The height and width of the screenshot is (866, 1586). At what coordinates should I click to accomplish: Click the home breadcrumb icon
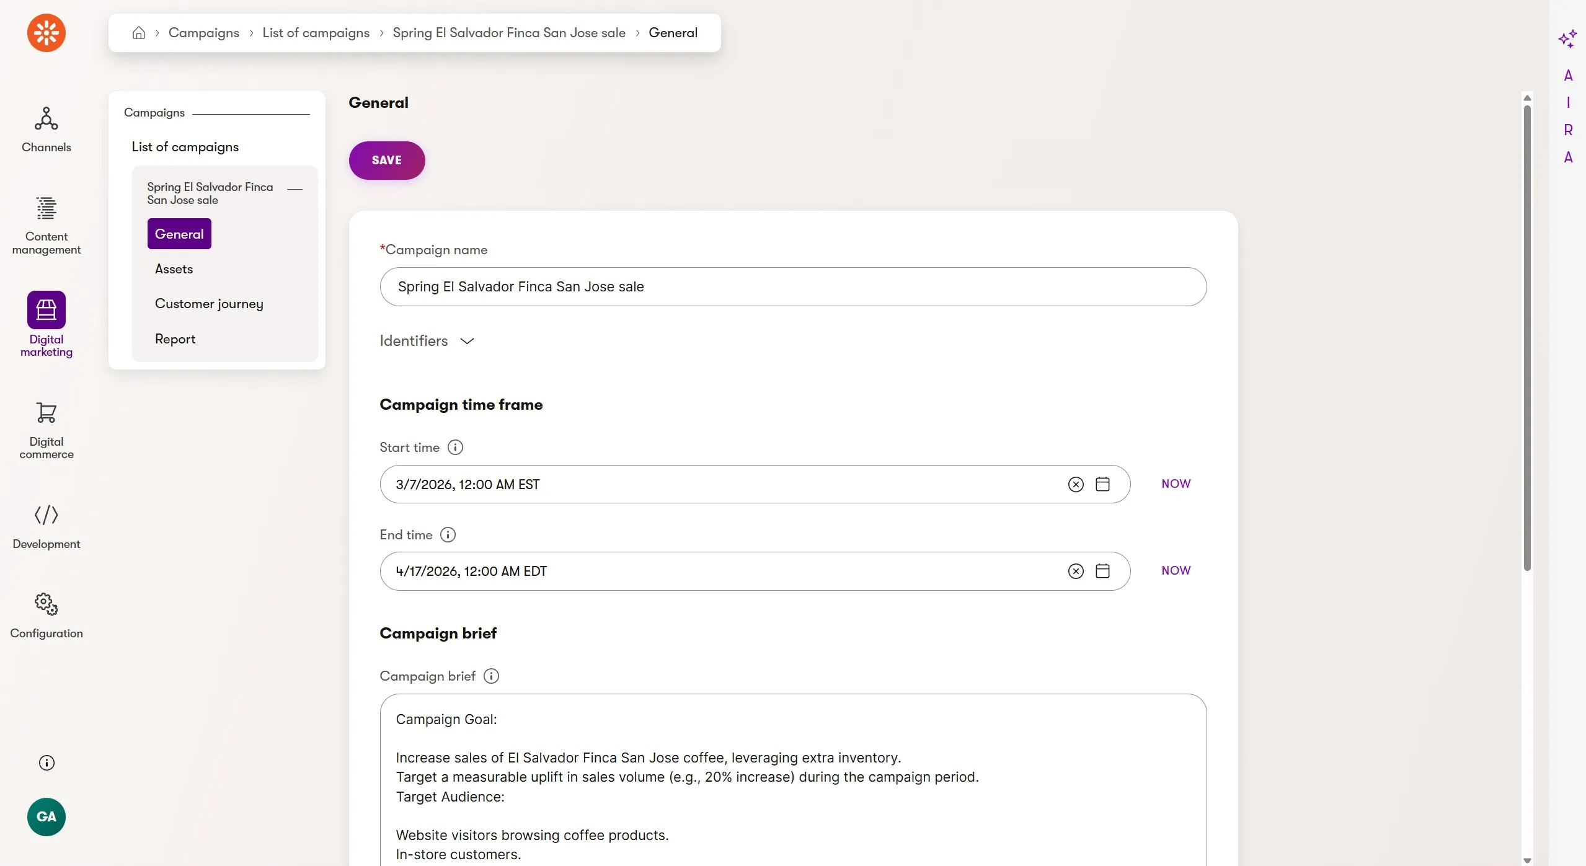[x=139, y=33]
